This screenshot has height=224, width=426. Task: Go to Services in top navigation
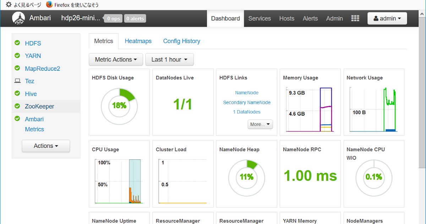point(260,18)
